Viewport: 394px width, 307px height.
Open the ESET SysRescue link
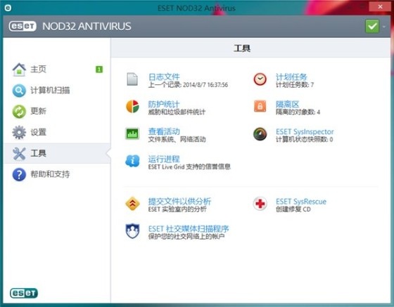coord(301,202)
